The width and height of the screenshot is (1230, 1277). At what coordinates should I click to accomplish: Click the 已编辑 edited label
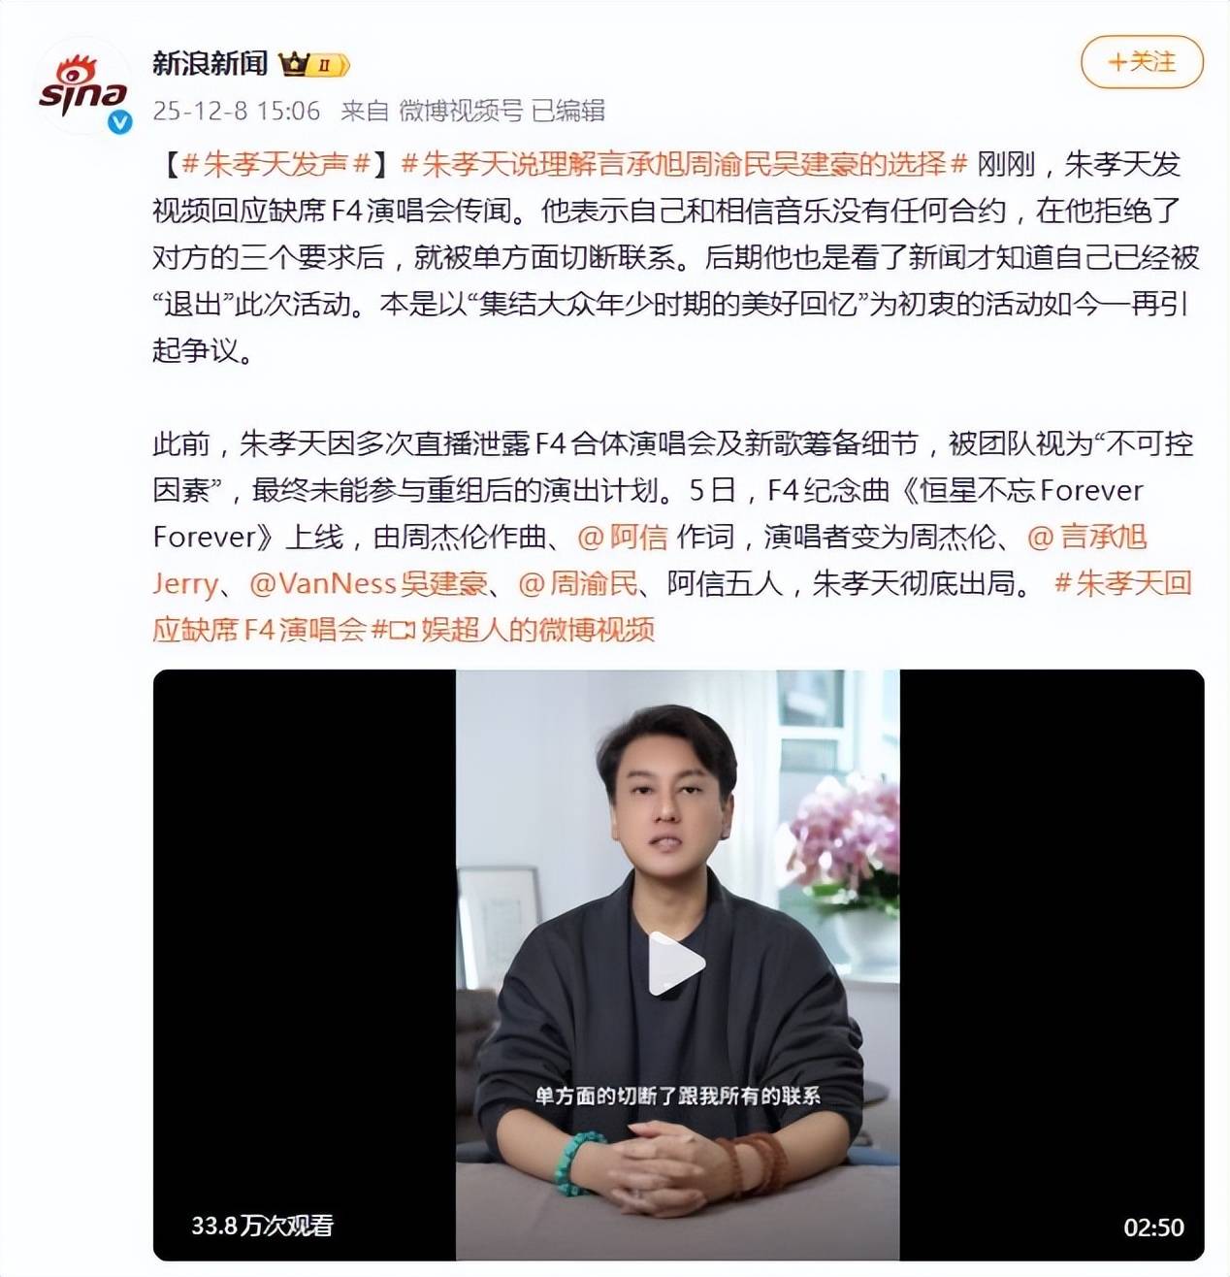[x=568, y=111]
